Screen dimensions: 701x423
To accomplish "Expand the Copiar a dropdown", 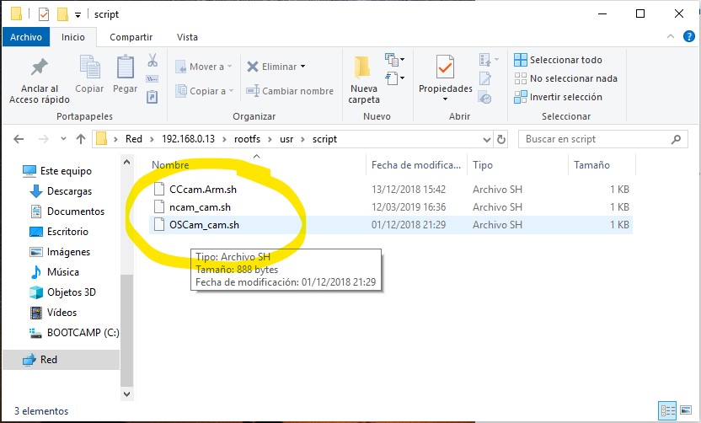I will [x=230, y=91].
